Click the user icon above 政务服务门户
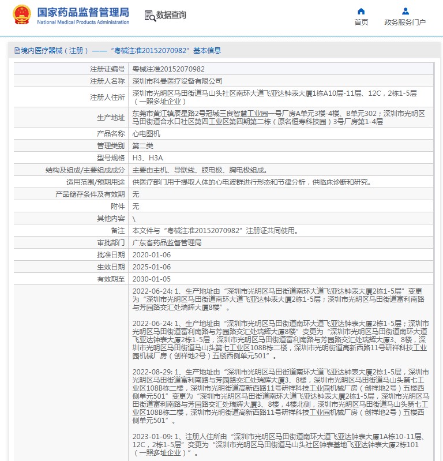 coord(406,11)
